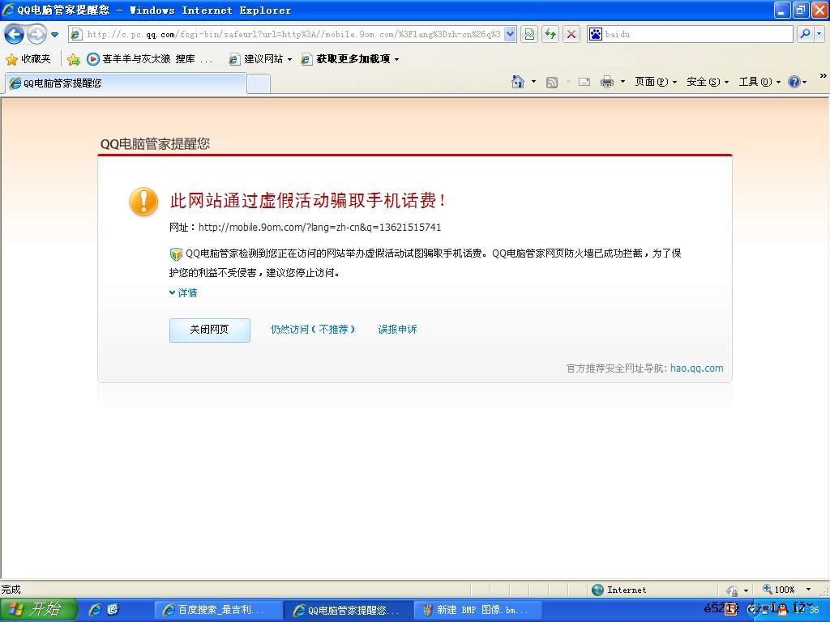Click the orange warning exclamation icon
This screenshot has width=830, height=622.
pos(143,202)
